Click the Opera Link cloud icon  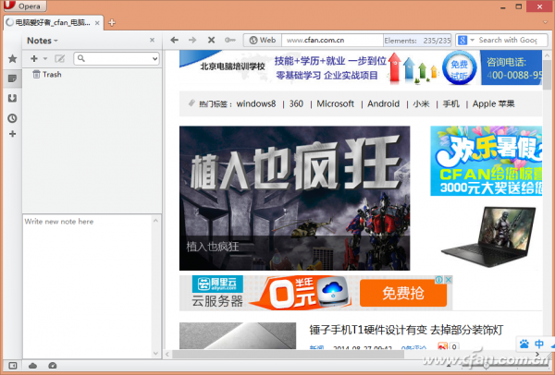click(x=32, y=366)
